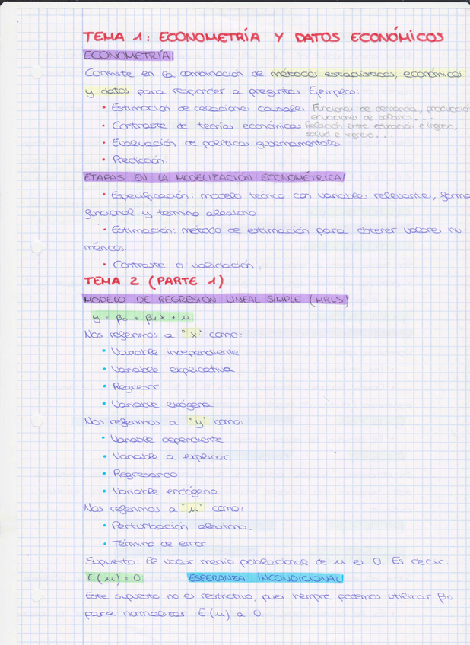Viewport: 470px width, 645px height.
Task: Click the bullet 'Término de error'
Action: click(154, 543)
